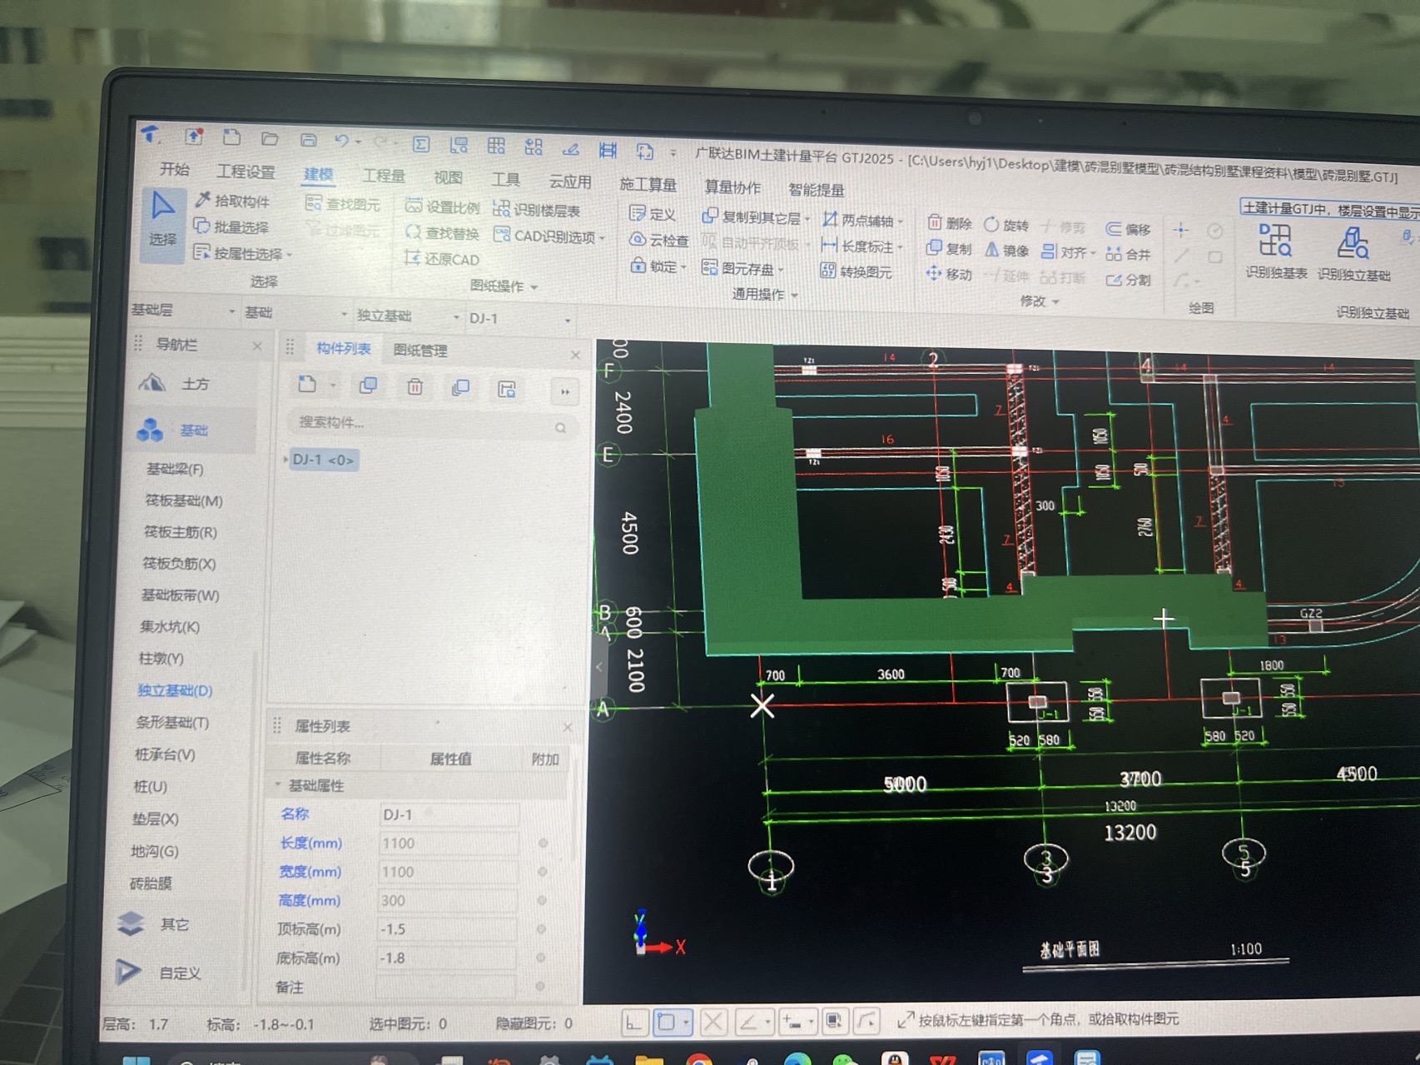The width and height of the screenshot is (1420, 1065).
Task: Click the 批量选择 tool
Action: 231,226
